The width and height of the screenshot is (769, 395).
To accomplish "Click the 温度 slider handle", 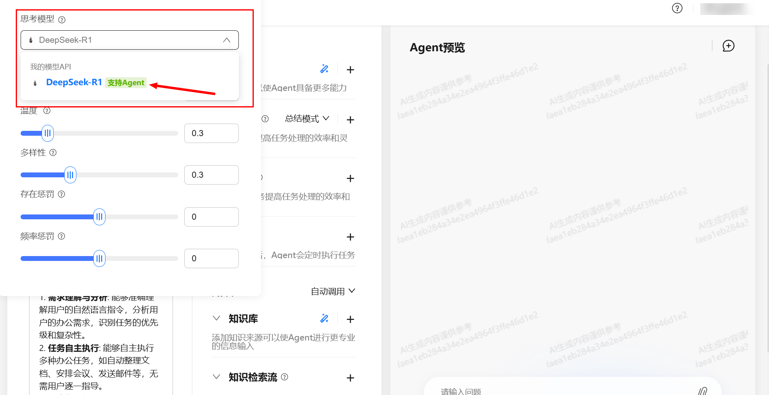I will click(48, 133).
